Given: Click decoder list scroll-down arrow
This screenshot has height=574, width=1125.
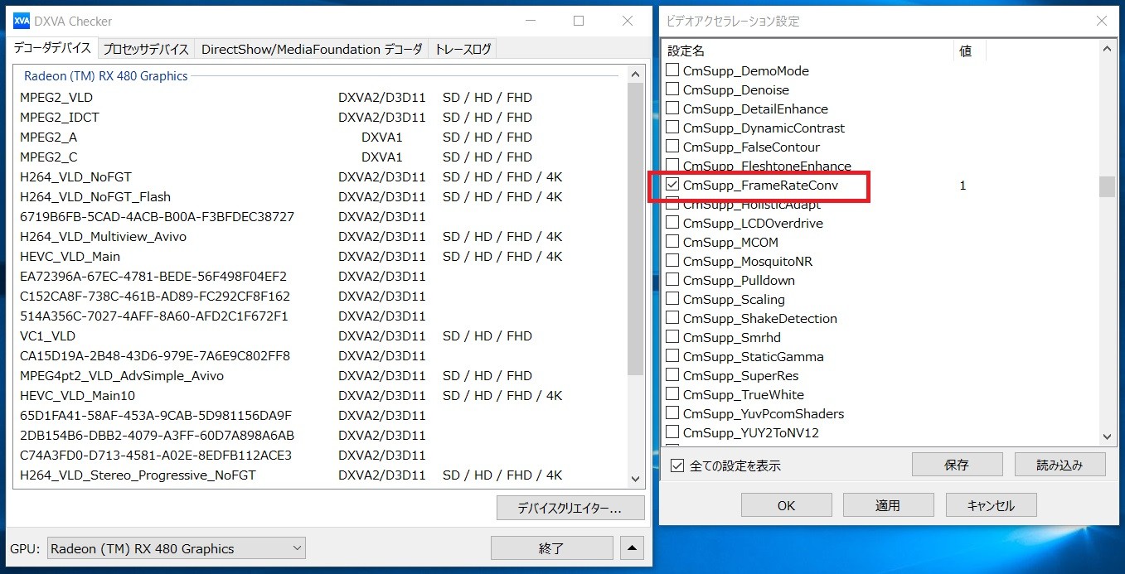Looking at the screenshot, I should 636,478.
